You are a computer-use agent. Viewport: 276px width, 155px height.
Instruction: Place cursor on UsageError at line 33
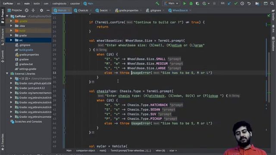point(141,73)
